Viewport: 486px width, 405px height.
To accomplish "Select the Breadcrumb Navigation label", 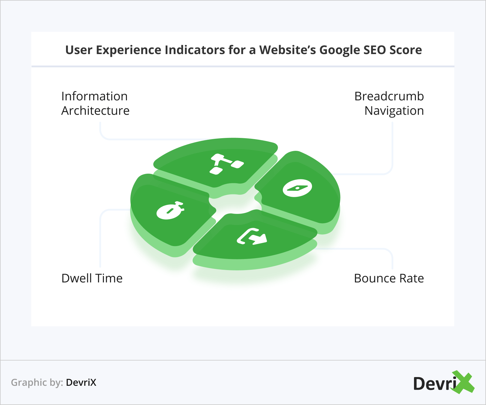I will [389, 103].
